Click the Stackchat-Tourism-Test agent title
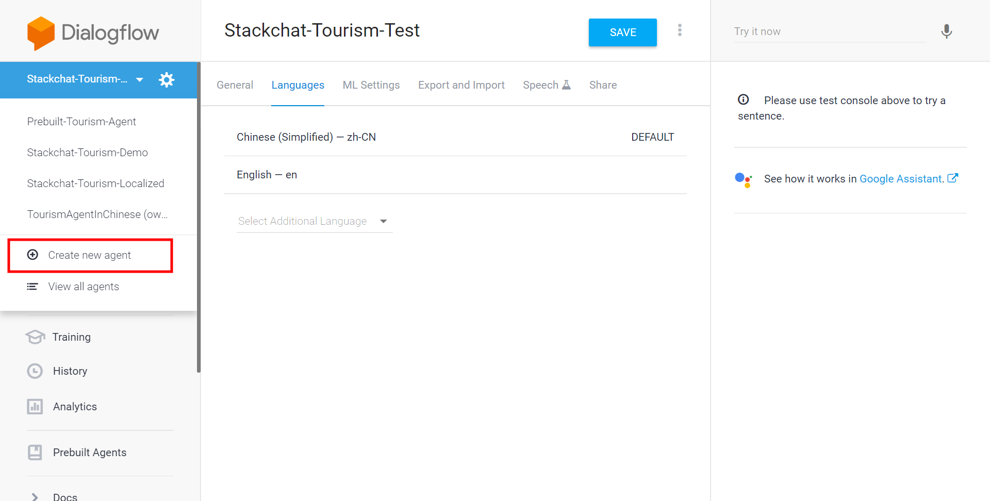This screenshot has width=990, height=501. 322,30
